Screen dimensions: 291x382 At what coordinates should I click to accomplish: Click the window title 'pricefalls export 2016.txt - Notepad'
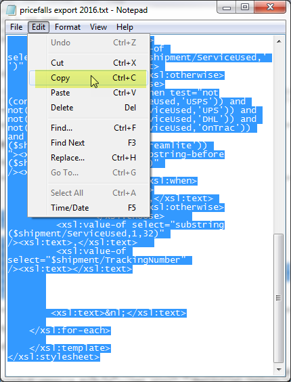point(83,10)
